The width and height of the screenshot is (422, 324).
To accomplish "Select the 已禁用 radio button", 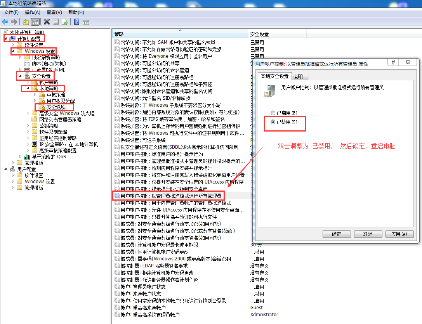I will click(273, 121).
